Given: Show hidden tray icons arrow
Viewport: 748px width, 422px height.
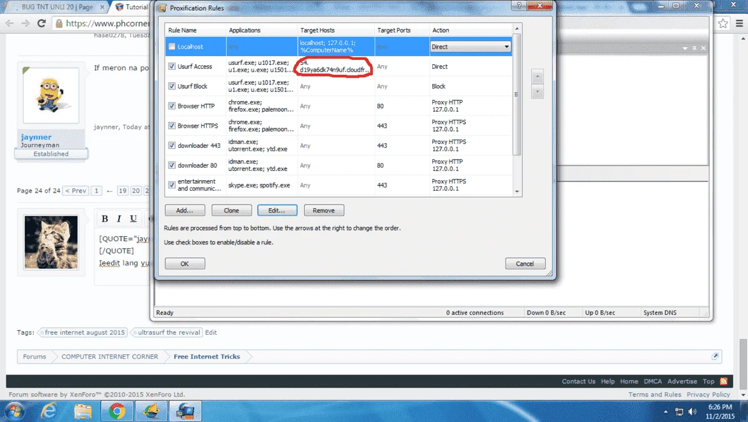Looking at the screenshot, I should point(666,411).
